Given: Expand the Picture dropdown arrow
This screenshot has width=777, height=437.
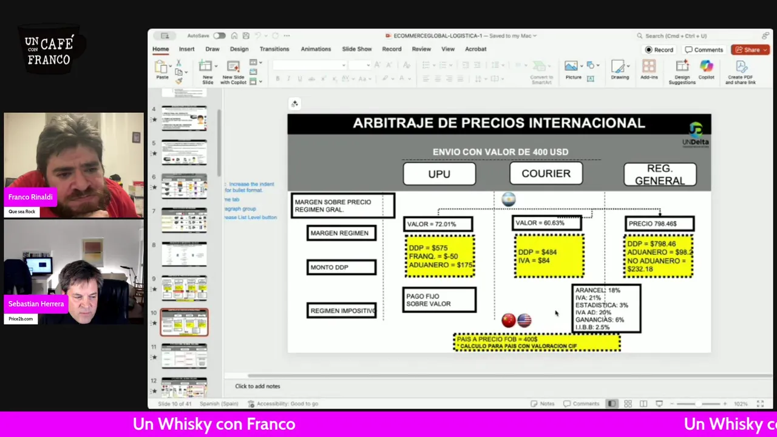Looking at the screenshot, I should tap(581, 66).
